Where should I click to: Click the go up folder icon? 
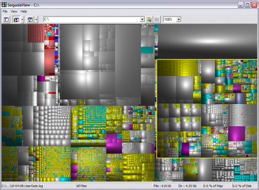pyautogui.click(x=157, y=19)
